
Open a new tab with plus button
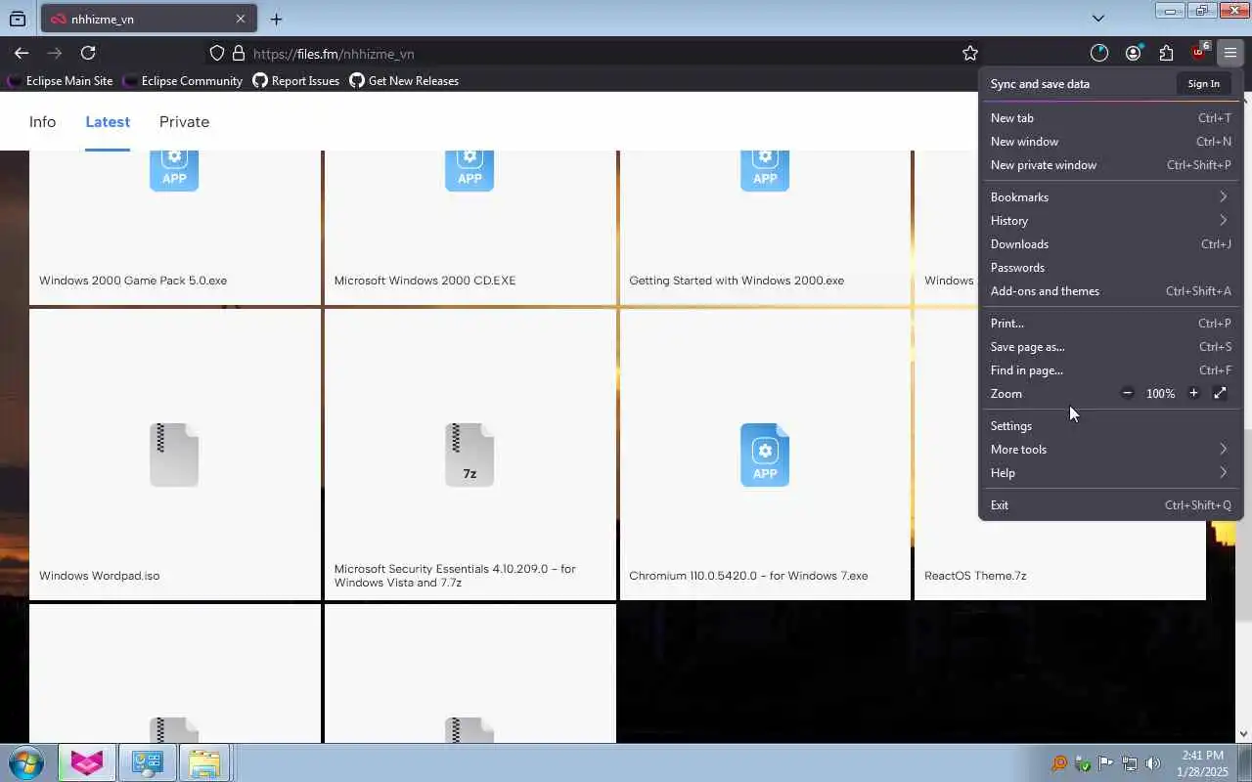pyautogui.click(x=276, y=19)
